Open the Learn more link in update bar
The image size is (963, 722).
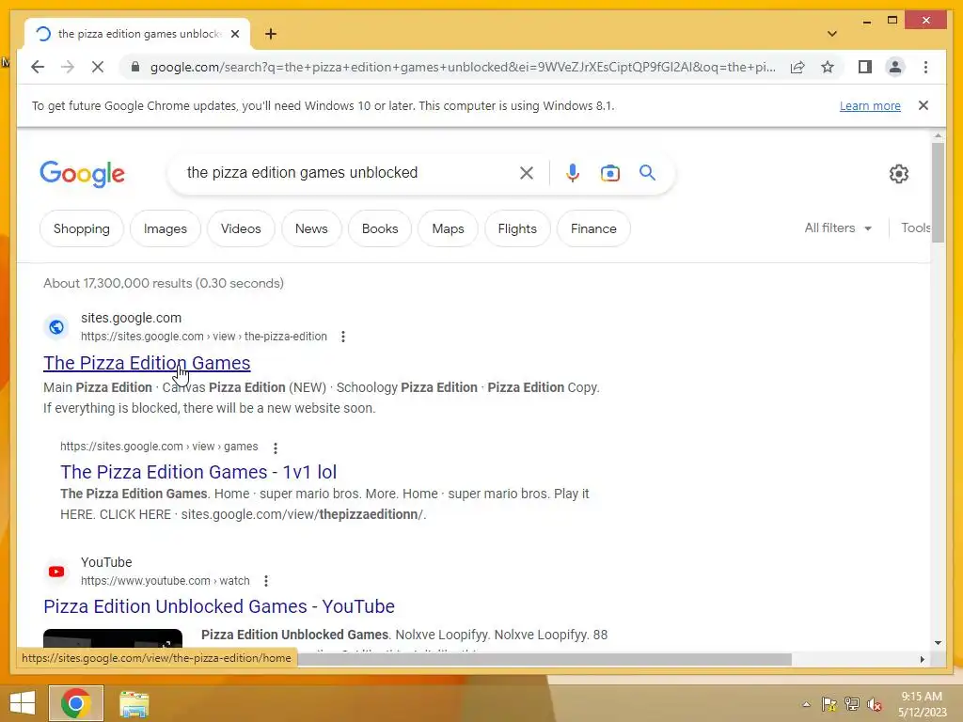870,105
